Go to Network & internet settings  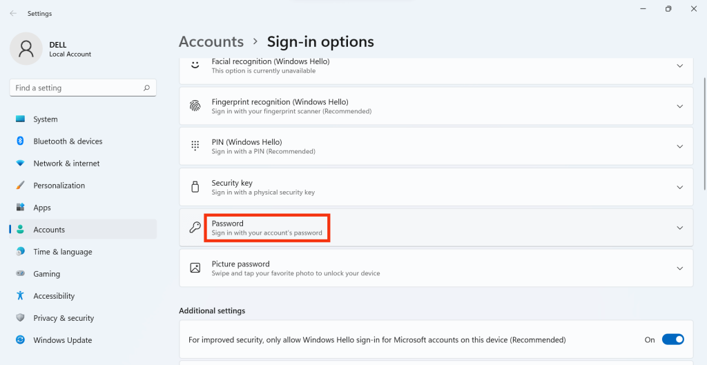pyautogui.click(x=83, y=163)
